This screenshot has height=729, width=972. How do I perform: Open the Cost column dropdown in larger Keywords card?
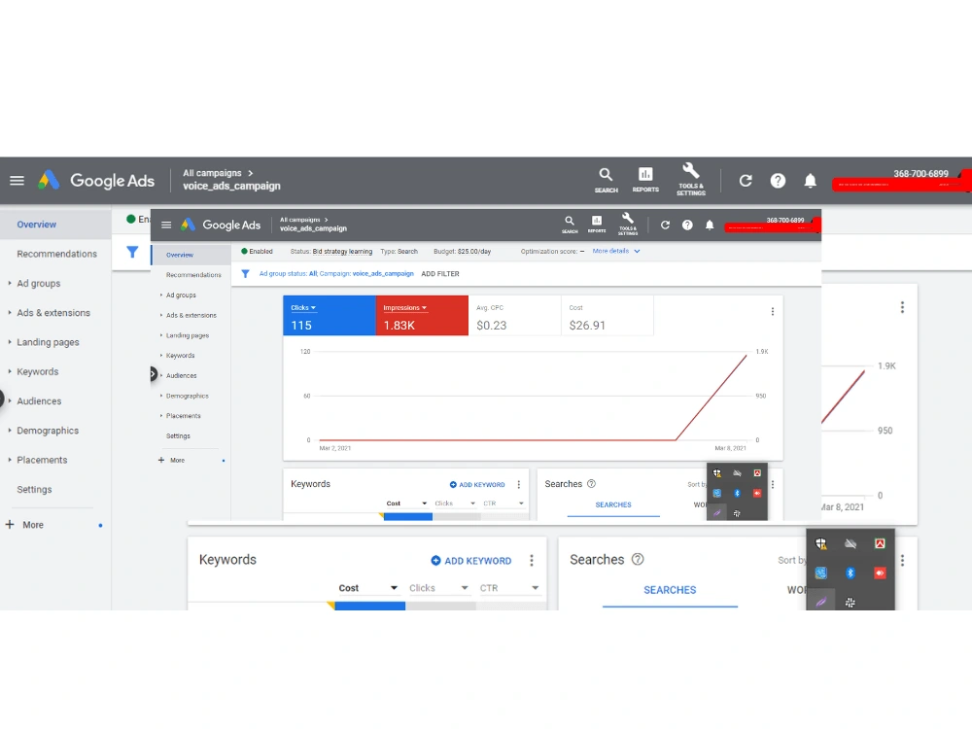click(x=368, y=588)
